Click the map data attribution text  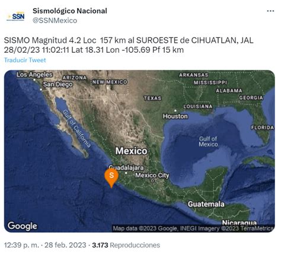coord(193,228)
